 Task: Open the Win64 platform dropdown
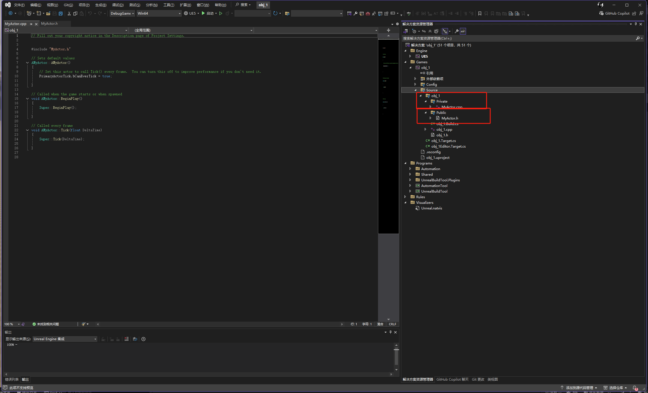[159, 13]
